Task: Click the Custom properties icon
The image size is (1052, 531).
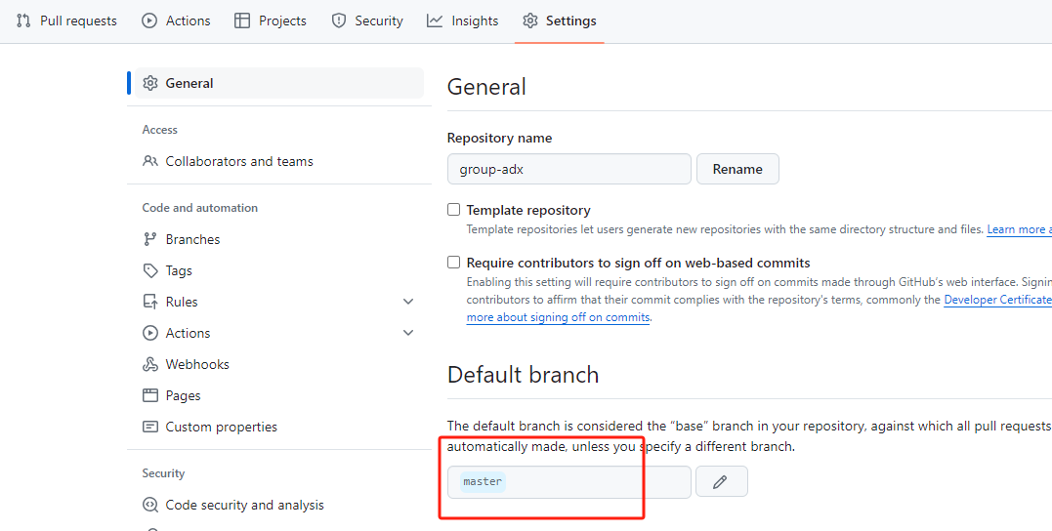Action: point(150,427)
